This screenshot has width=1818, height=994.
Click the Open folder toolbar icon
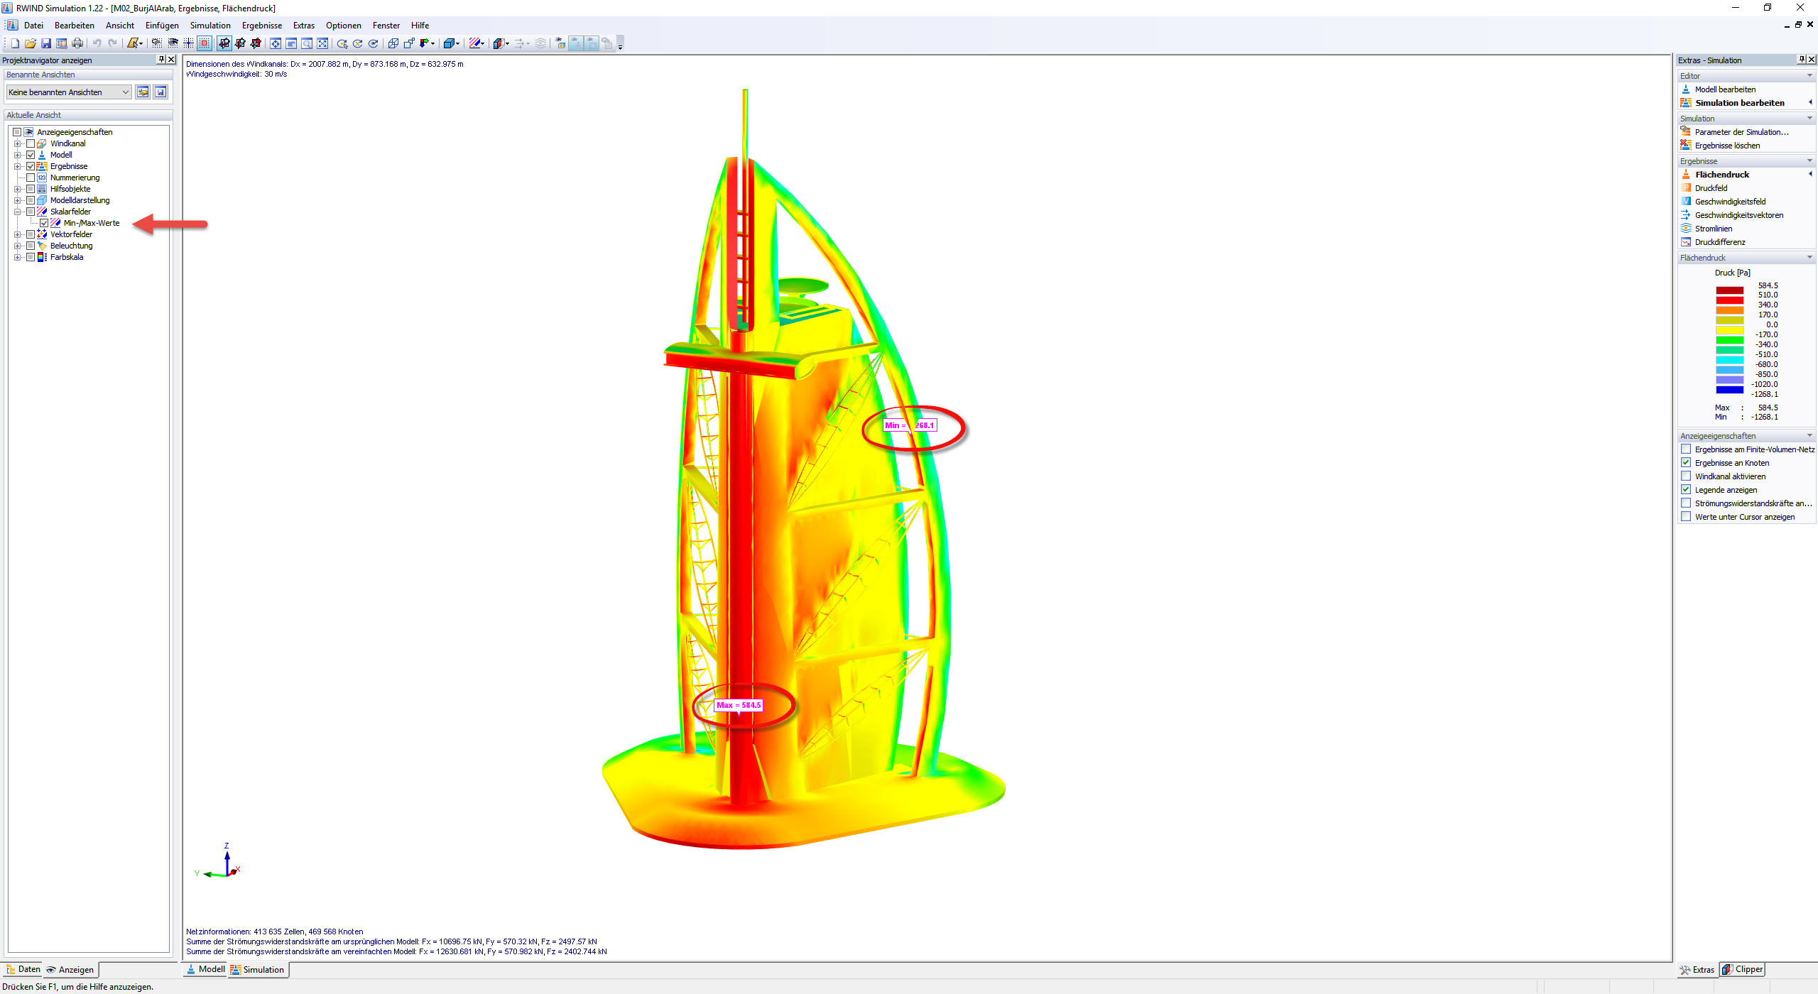31,44
